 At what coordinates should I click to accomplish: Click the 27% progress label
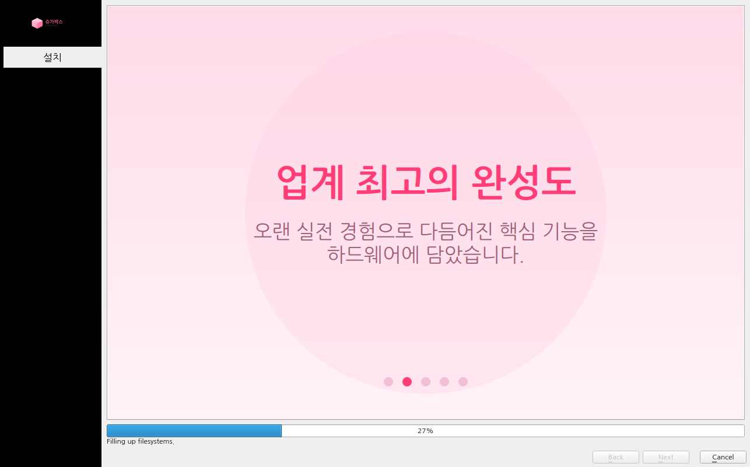pyautogui.click(x=425, y=431)
